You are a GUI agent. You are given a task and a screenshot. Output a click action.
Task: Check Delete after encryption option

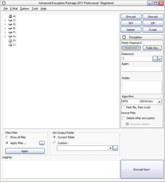pyautogui.click(x=123, y=118)
